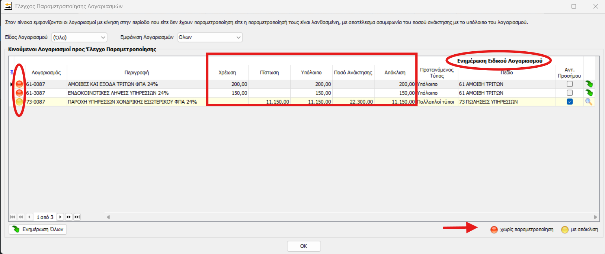Click the Περιγραφή column header
605x254 pixels.
point(137,73)
